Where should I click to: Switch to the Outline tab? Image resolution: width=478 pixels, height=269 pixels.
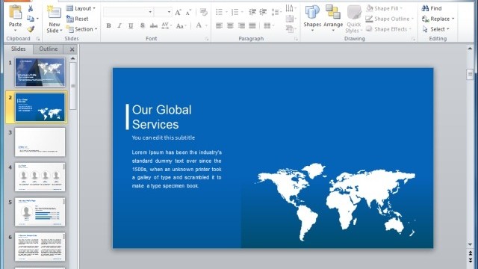pos(48,49)
